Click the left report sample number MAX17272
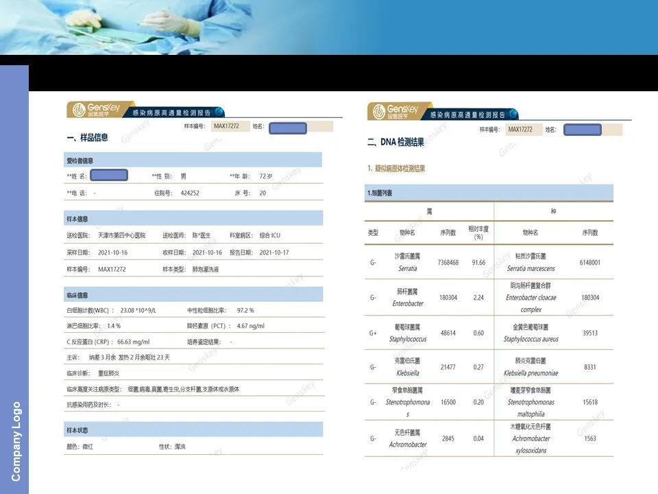Viewport: 658px width, 494px height. click(x=226, y=126)
